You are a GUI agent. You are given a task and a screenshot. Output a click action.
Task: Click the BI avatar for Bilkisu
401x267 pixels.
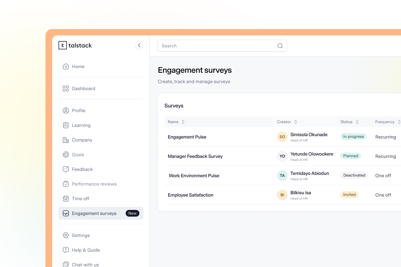(x=282, y=195)
